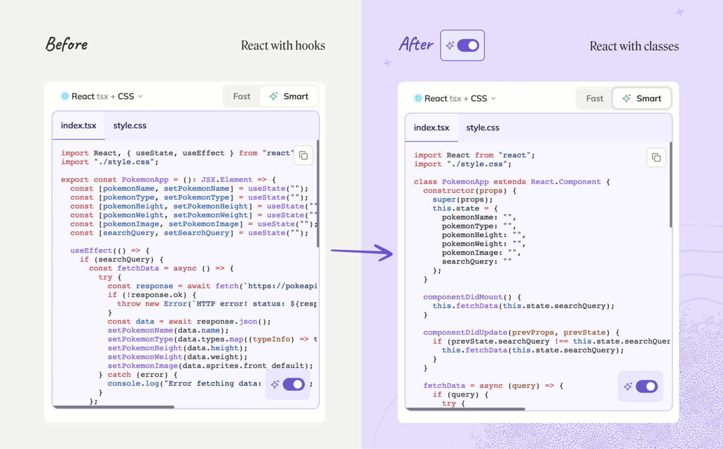This screenshot has height=449, width=723.
Task: Switch to the style.css tab in the Before panel
Action: click(x=129, y=125)
